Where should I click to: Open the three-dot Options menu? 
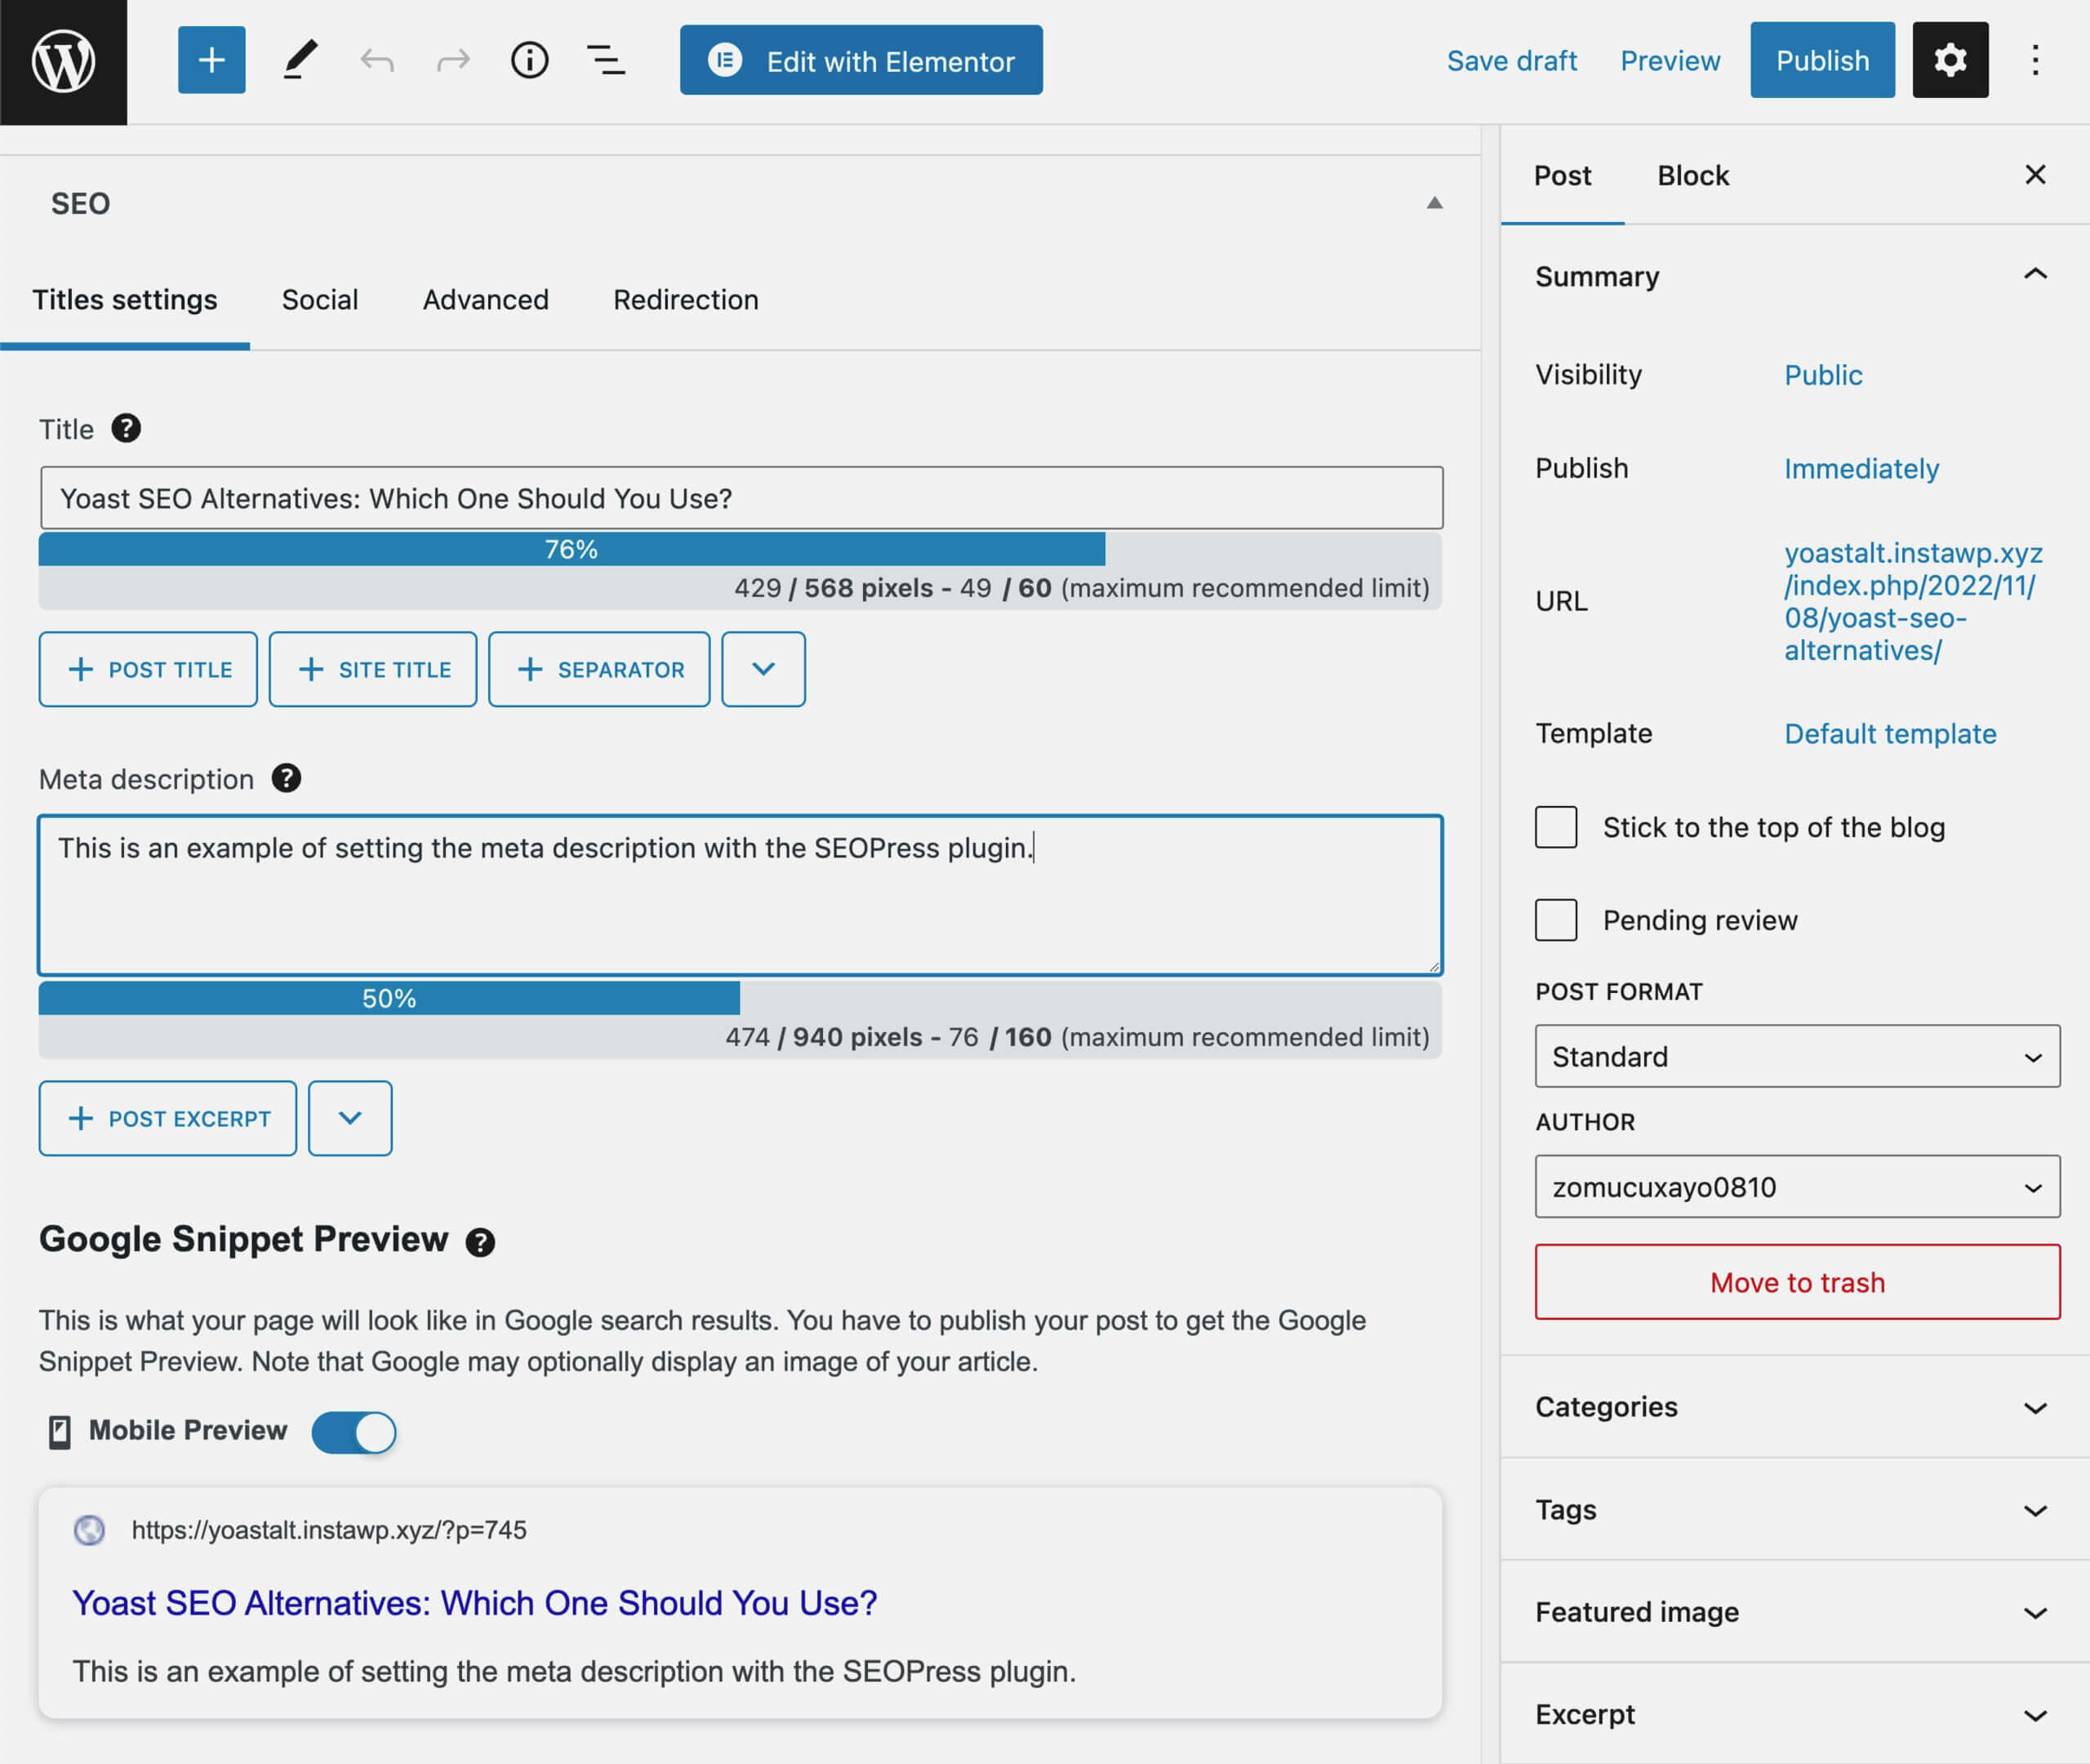point(2035,60)
